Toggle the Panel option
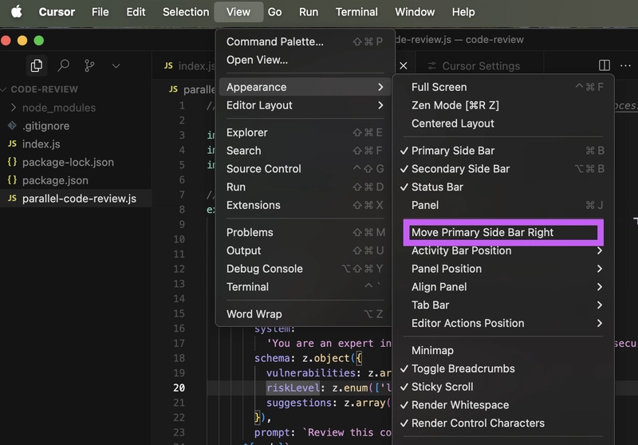The image size is (638, 445). pyautogui.click(x=503, y=205)
